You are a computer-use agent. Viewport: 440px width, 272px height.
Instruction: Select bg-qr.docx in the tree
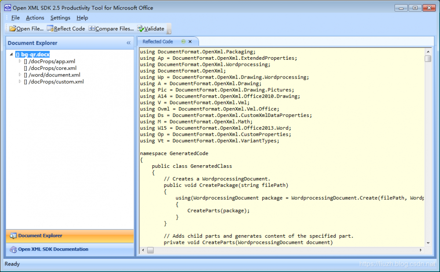35,54
